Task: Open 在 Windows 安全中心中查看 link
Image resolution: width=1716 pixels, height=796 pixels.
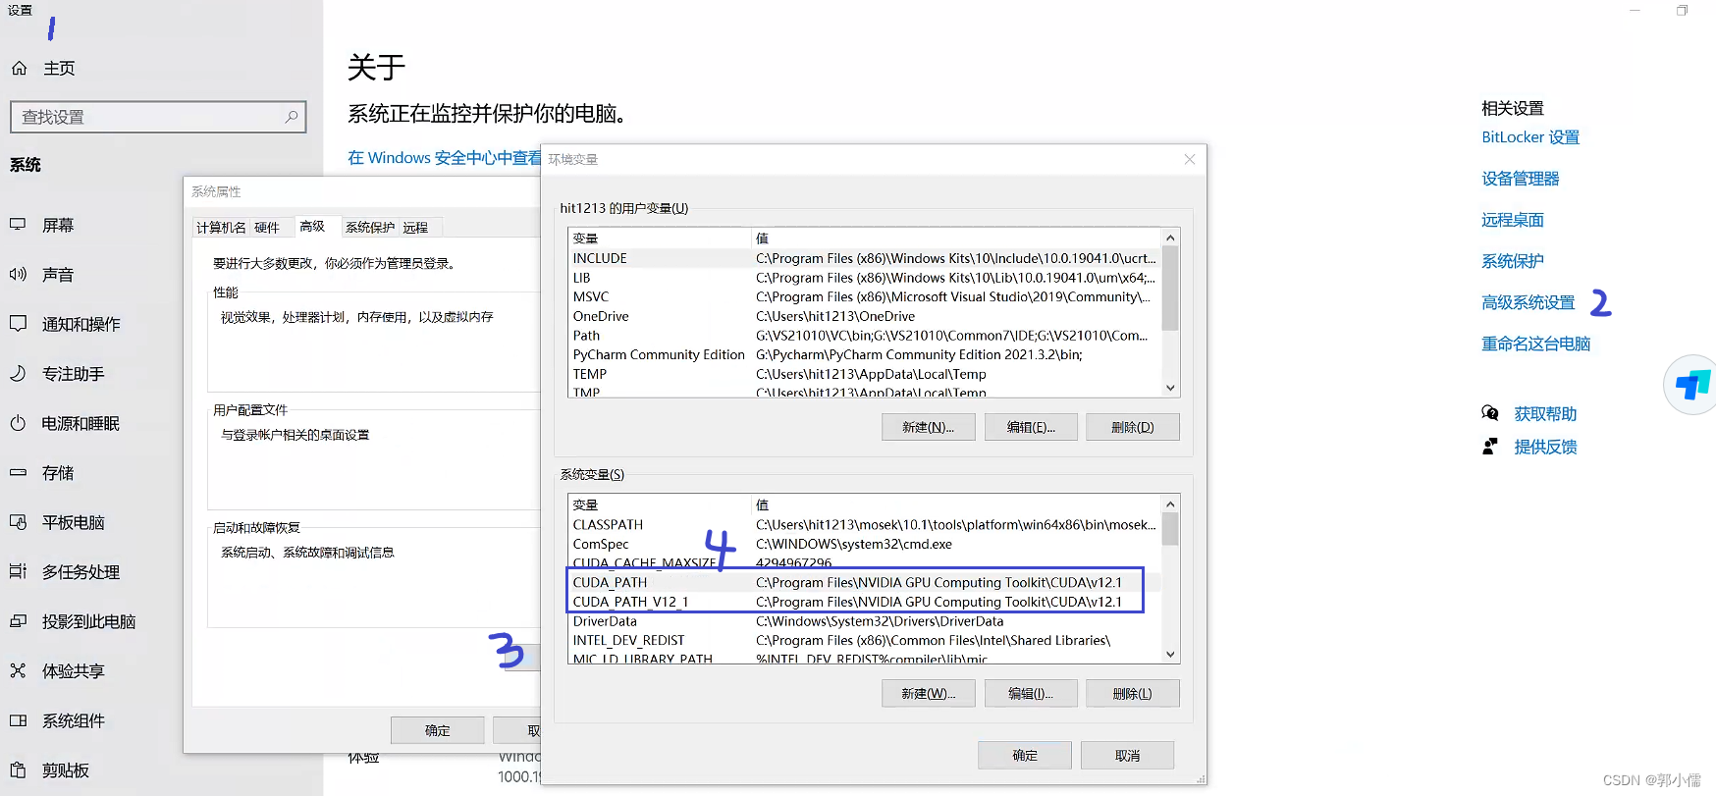Action: coord(445,158)
